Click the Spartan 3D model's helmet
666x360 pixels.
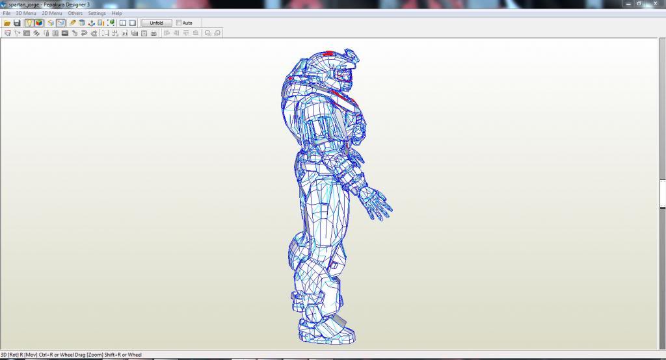334,70
